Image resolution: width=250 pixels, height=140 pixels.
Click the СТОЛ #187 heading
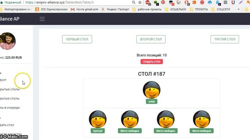152,74
